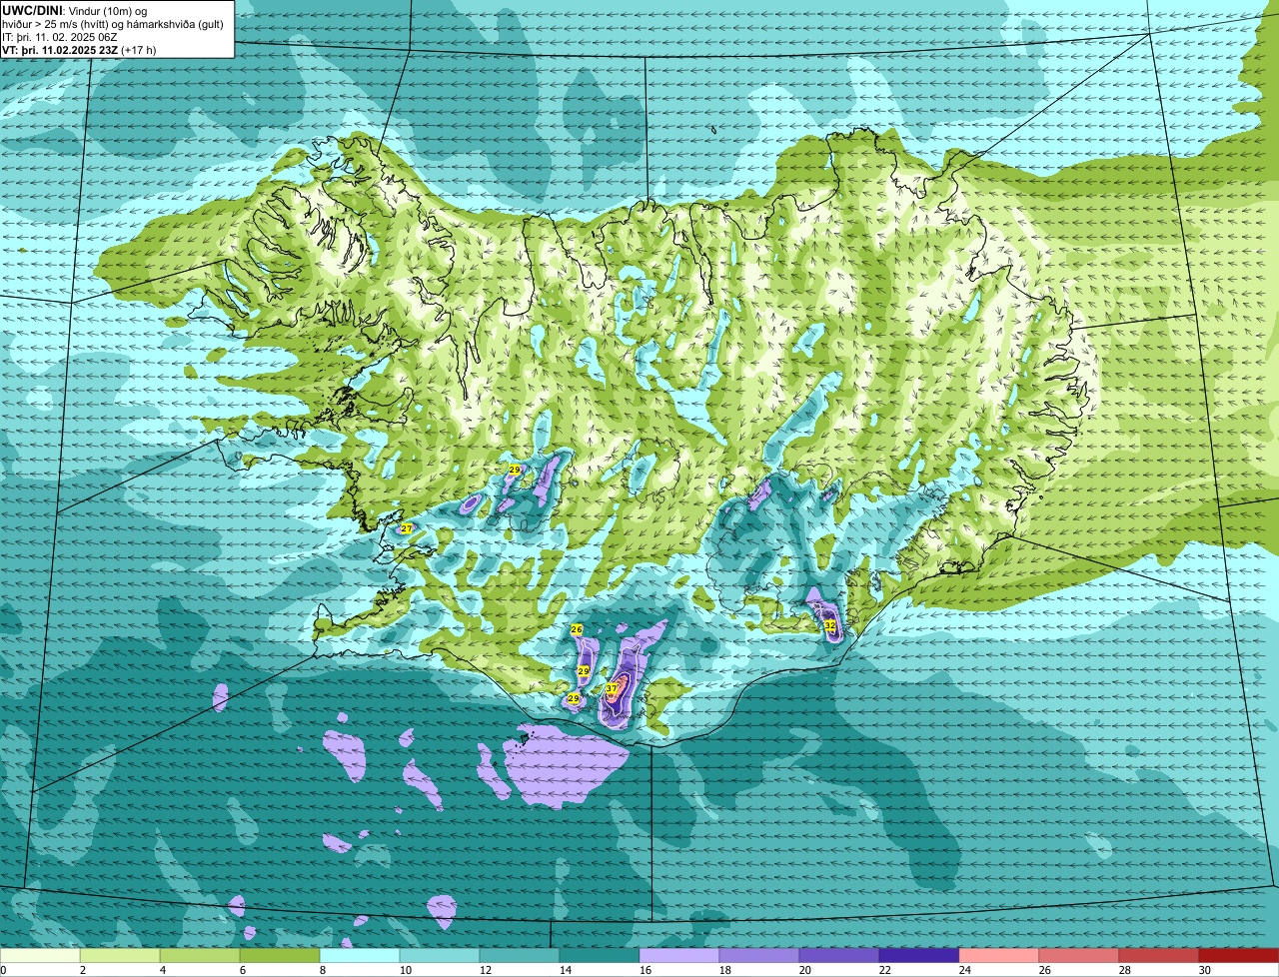Click the title line "UWC/DINI: Vindur (10m) og"
1279x977 pixels.
[73, 10]
